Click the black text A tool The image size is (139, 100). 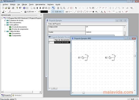point(102,12)
